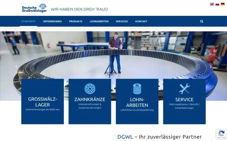The width and height of the screenshot is (227, 141).
Task: Open the Lohn-Arbeiten card heading
Action: coord(137,102)
